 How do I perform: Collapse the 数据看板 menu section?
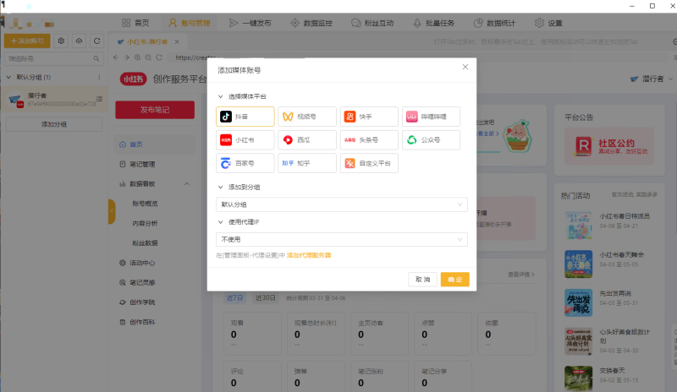pyautogui.click(x=186, y=184)
